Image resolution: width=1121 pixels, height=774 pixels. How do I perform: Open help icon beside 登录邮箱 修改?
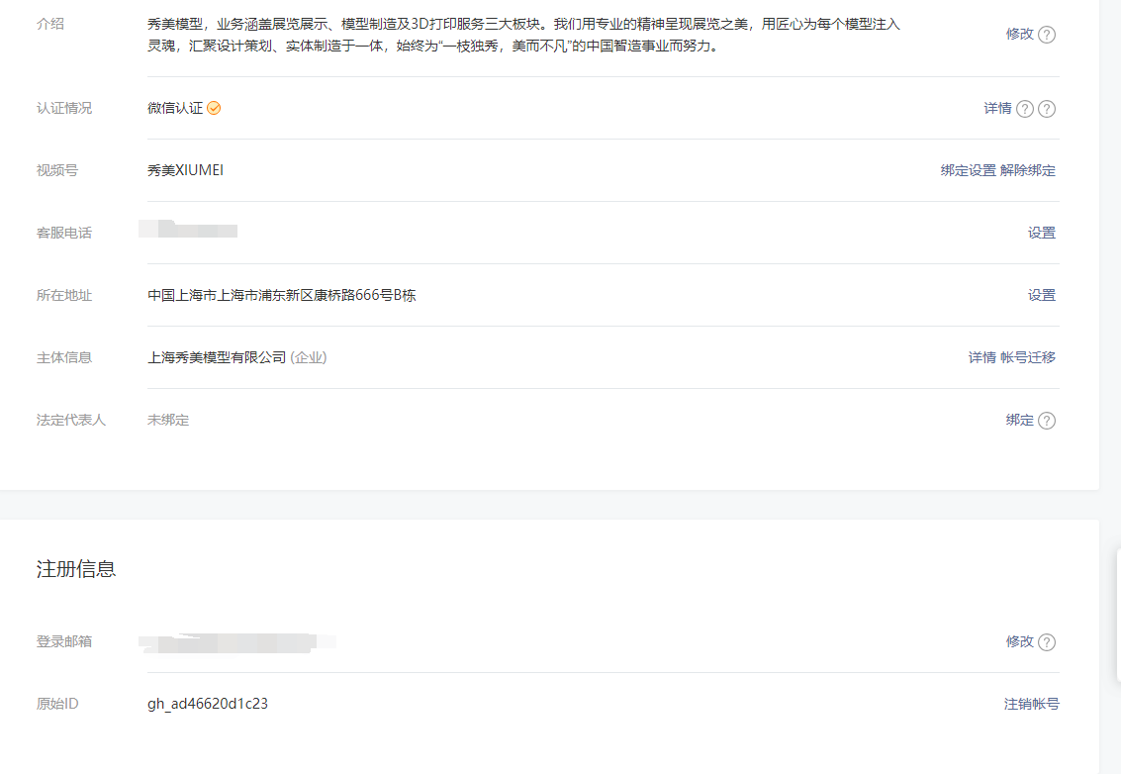1047,641
